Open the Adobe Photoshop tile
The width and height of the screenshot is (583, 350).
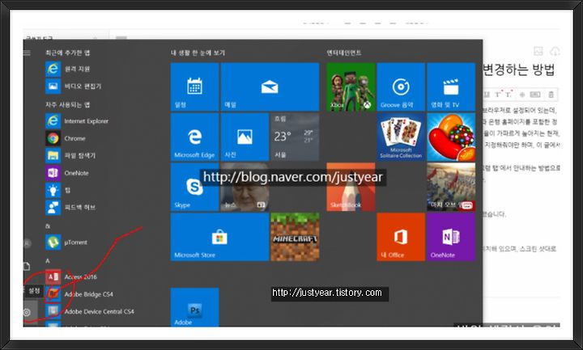click(194, 307)
